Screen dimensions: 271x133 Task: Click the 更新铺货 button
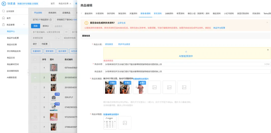tap(49, 51)
